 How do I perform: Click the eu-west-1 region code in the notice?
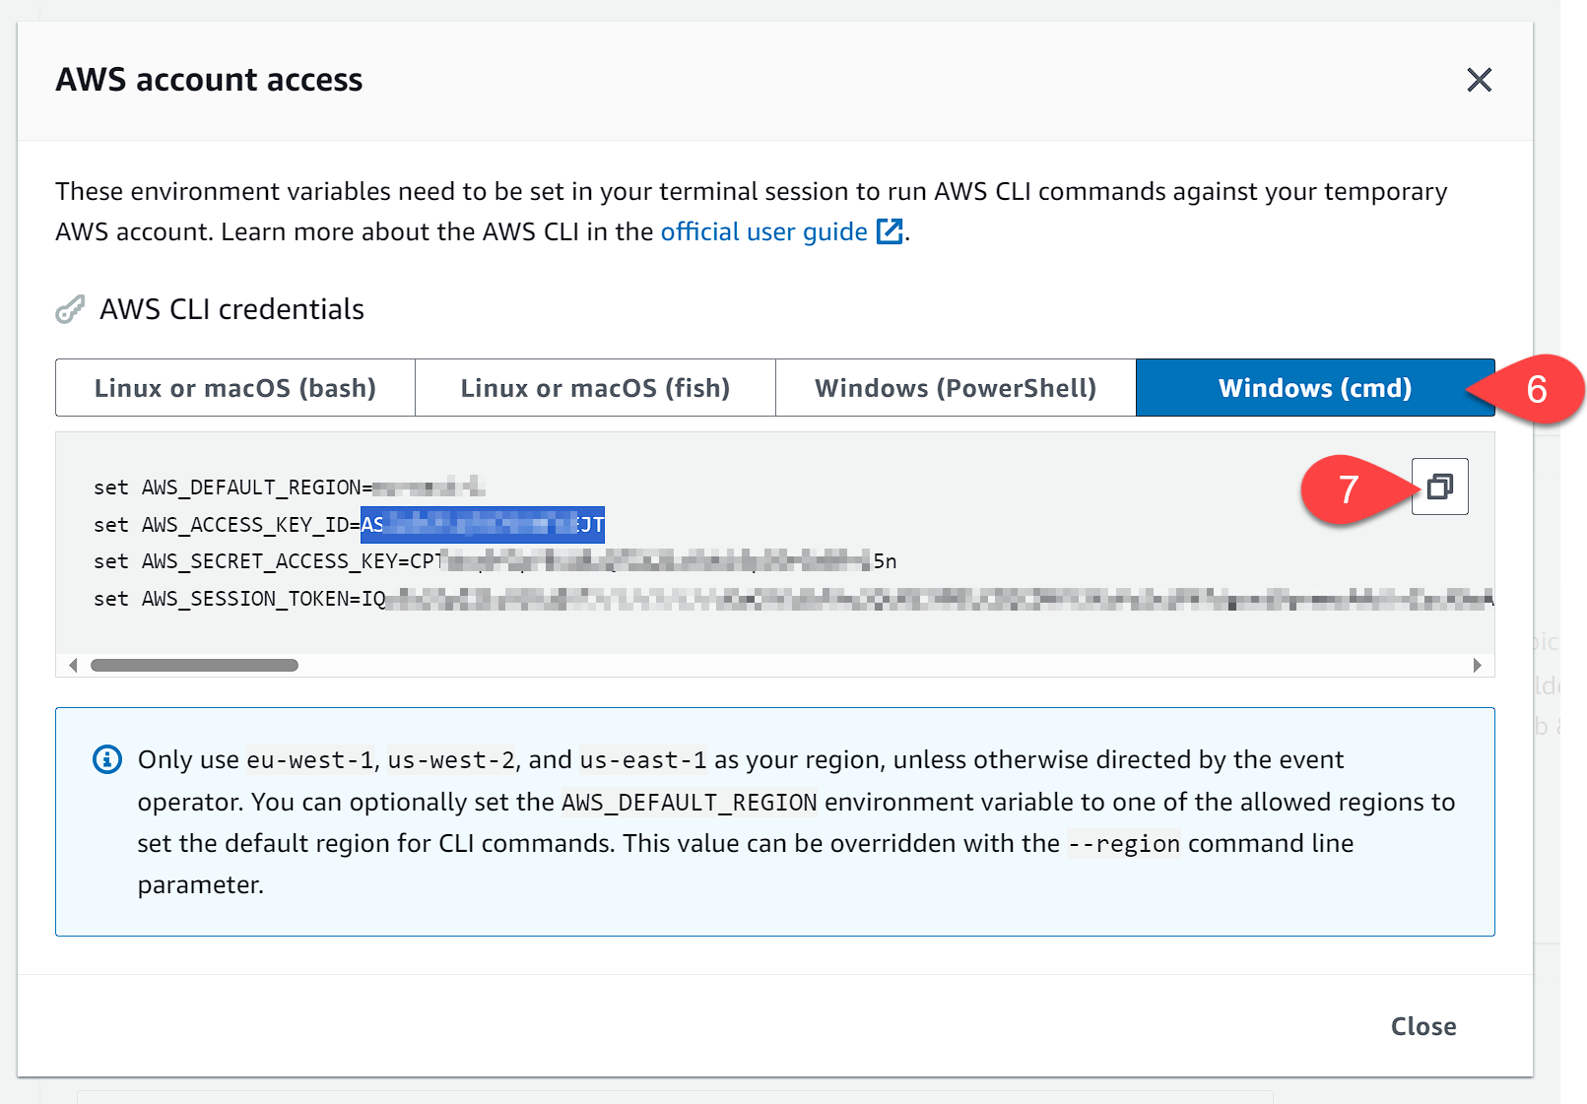pyautogui.click(x=309, y=760)
